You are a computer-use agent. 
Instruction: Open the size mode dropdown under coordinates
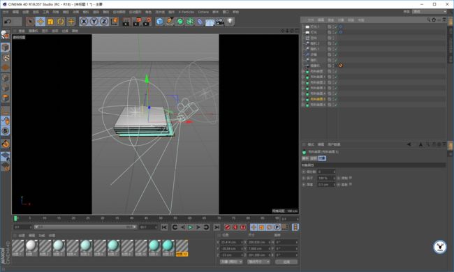click(258, 262)
